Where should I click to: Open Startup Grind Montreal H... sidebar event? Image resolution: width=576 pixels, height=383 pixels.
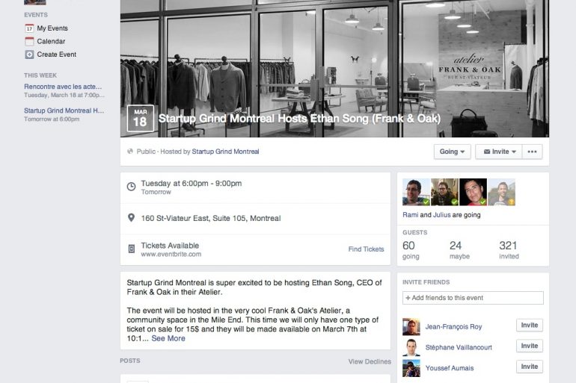pyautogui.click(x=64, y=110)
